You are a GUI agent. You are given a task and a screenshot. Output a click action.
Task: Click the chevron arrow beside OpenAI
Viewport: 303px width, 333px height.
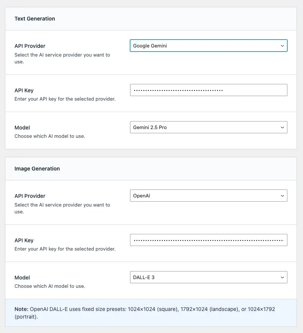282,196
